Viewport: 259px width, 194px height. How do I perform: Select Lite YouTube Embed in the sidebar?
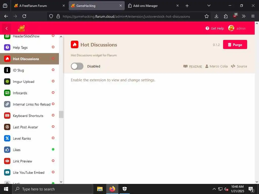click(x=29, y=173)
